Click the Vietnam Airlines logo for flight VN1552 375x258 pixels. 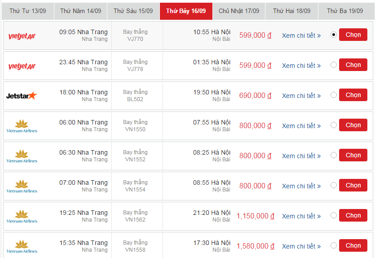(22, 156)
